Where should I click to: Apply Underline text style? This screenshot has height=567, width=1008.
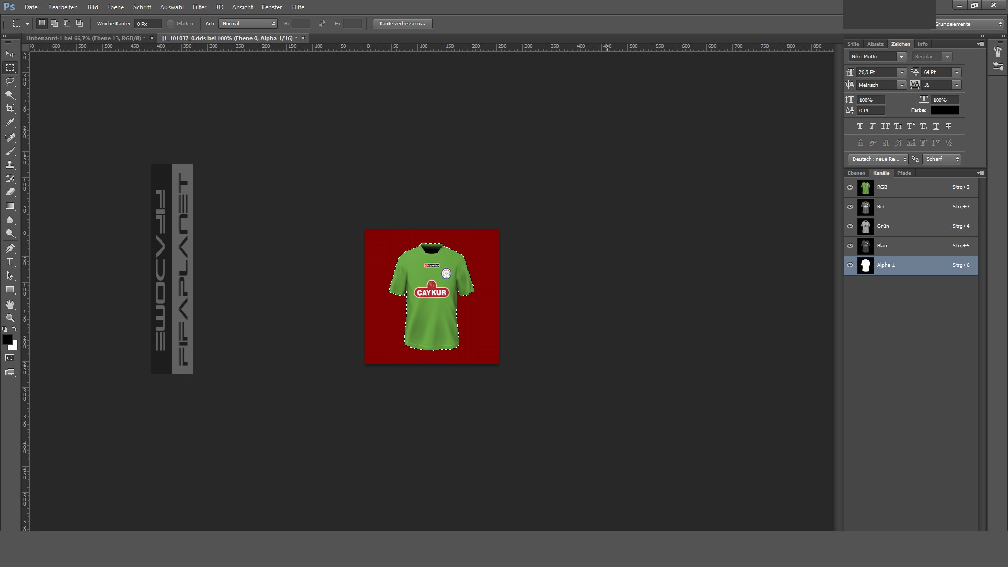(x=936, y=127)
